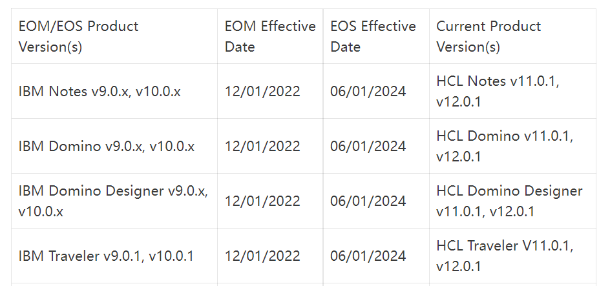Click the 'Current Product Version(s)' header cell
This screenshot has width=599, height=286.
click(489, 36)
